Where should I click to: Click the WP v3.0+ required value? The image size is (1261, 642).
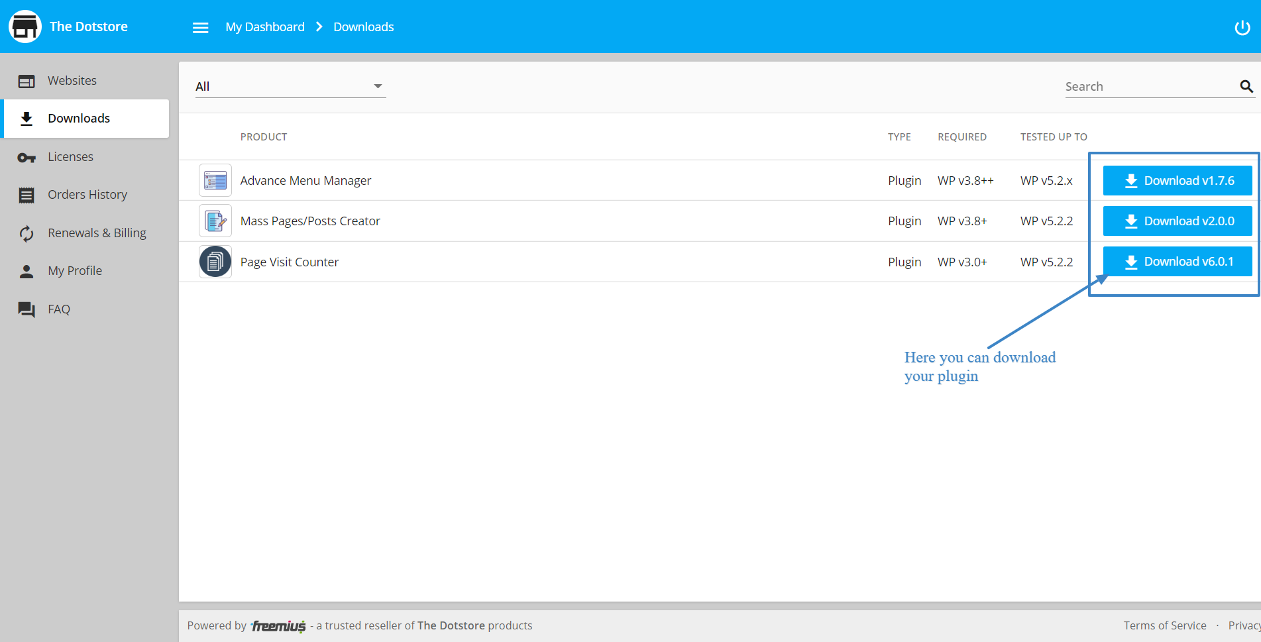tap(962, 262)
